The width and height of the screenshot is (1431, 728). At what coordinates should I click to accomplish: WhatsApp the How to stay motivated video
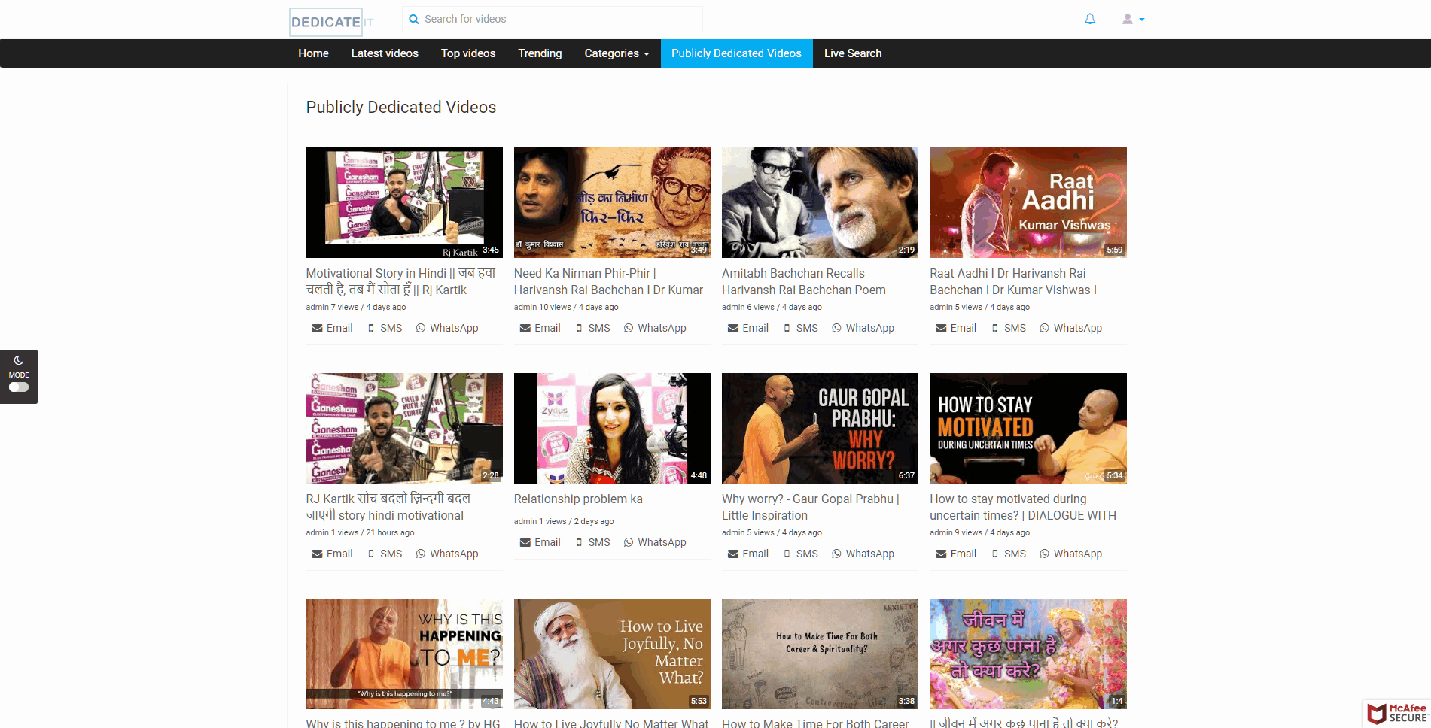coord(1070,554)
